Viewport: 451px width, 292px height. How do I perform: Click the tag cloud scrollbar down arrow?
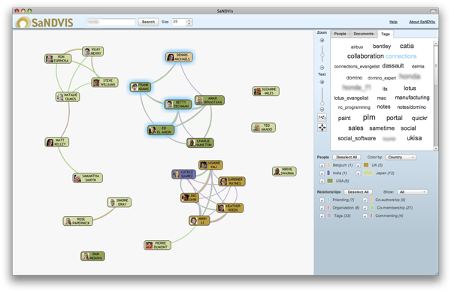pos(436,149)
